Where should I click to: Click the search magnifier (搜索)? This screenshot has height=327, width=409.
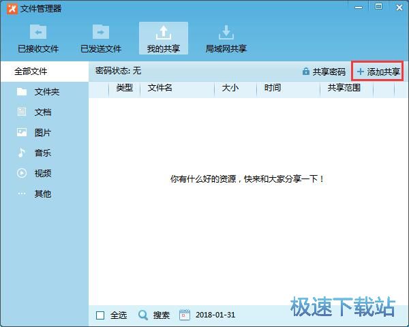point(143,315)
